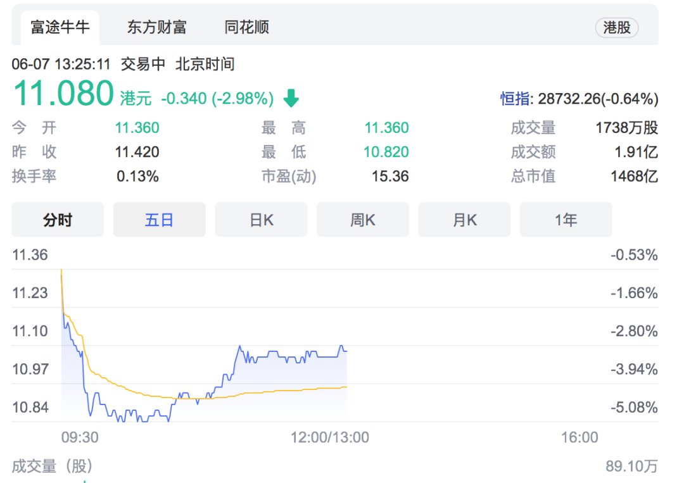Click the 11.080 current price
Image resolution: width=684 pixels, height=483 pixels.
coord(63,94)
